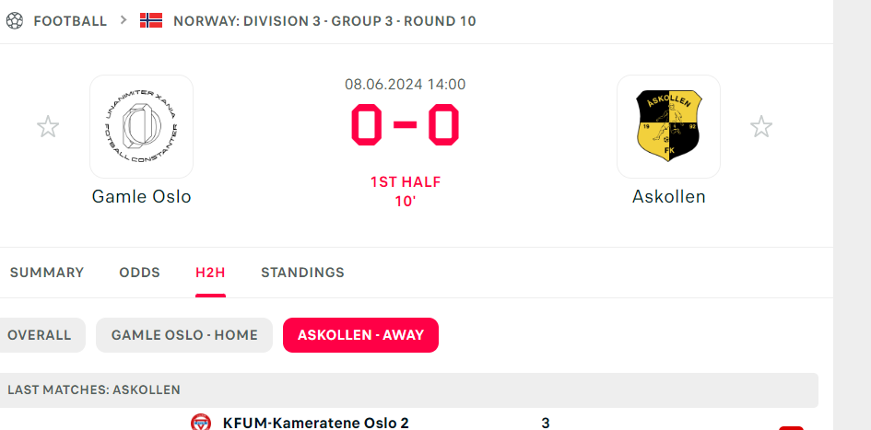Toggle favorite star for Askollen
The width and height of the screenshot is (871, 430).
tap(761, 126)
